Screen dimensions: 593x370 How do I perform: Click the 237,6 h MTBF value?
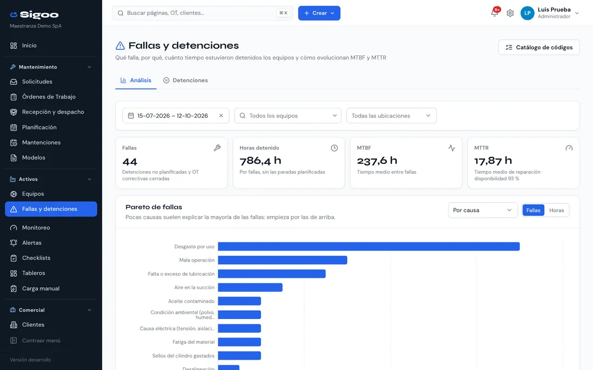click(x=377, y=161)
